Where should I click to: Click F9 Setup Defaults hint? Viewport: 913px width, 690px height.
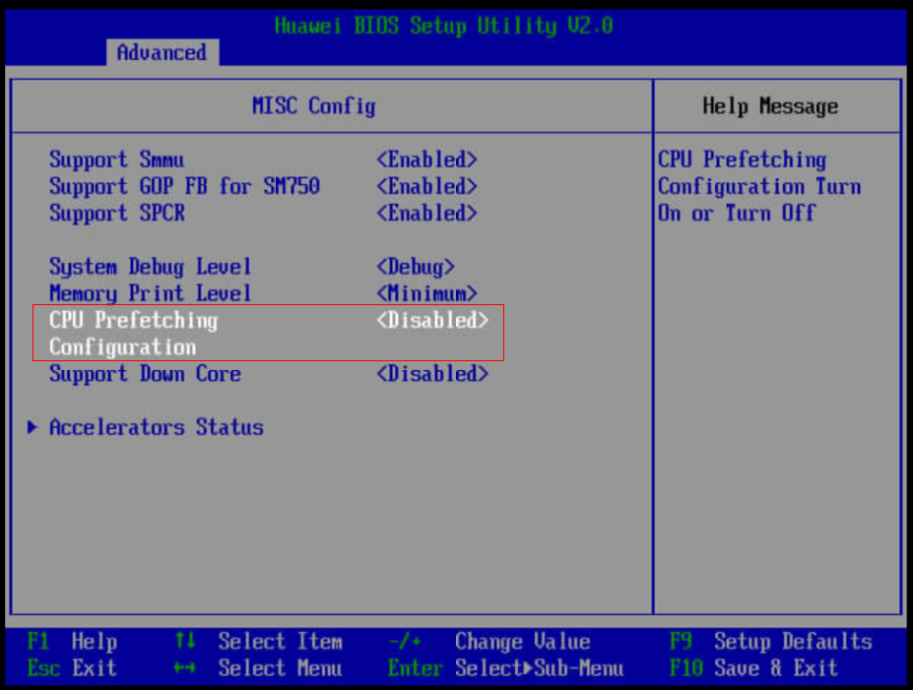[x=771, y=641]
